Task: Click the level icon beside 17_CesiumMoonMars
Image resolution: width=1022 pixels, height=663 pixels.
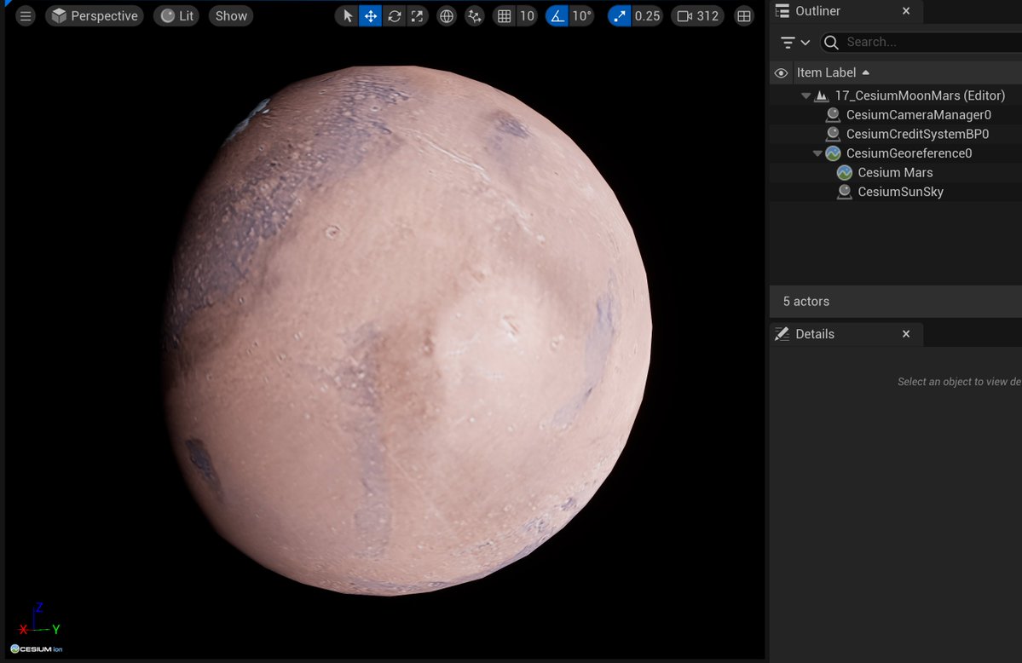Action: (x=822, y=95)
